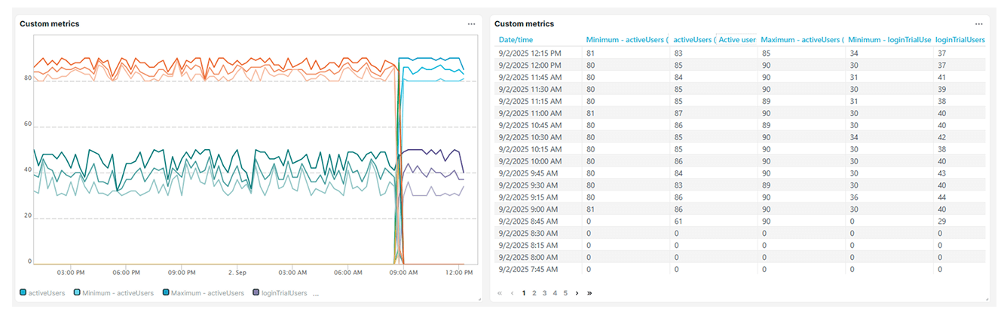
Task: Jump to the last table page
Action: click(x=589, y=293)
